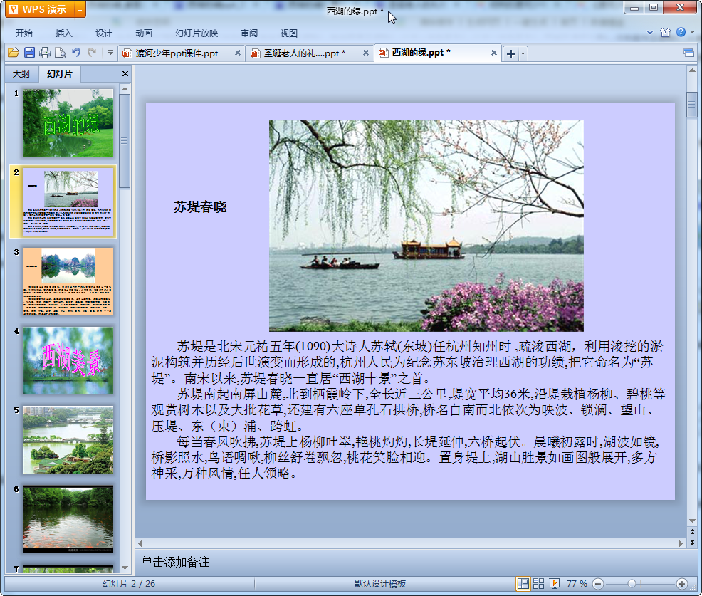Click main editor scroll down arrow
This screenshot has width=702, height=596.
pyautogui.click(x=692, y=521)
